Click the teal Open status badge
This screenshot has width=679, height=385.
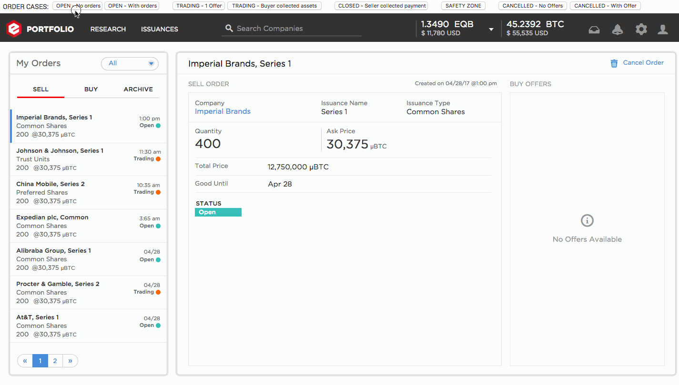(218, 212)
